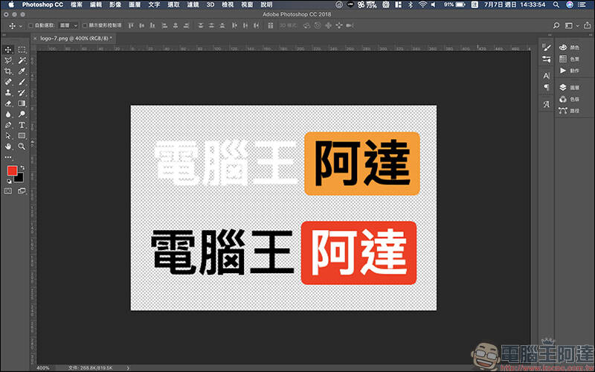Expand the status bar info arrow
The width and height of the screenshot is (595, 372).
(x=128, y=368)
